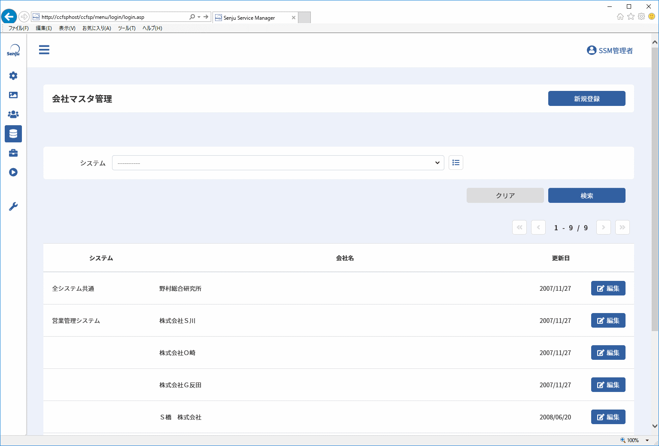This screenshot has width=659, height=446.
Task: Click the play circle sidebar icon
Action: (13, 172)
